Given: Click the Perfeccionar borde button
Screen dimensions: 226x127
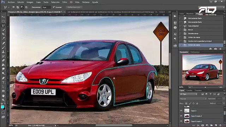Looking at the screenshot, I should [74, 7].
